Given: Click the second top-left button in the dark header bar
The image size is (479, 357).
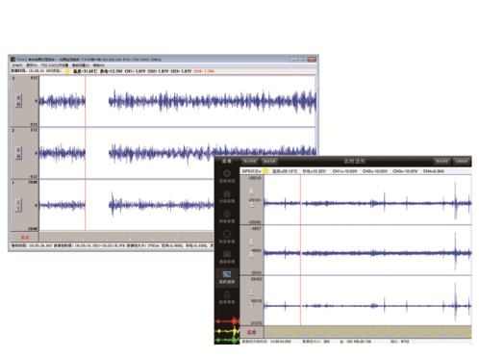Looking at the screenshot, I should coord(269,161).
